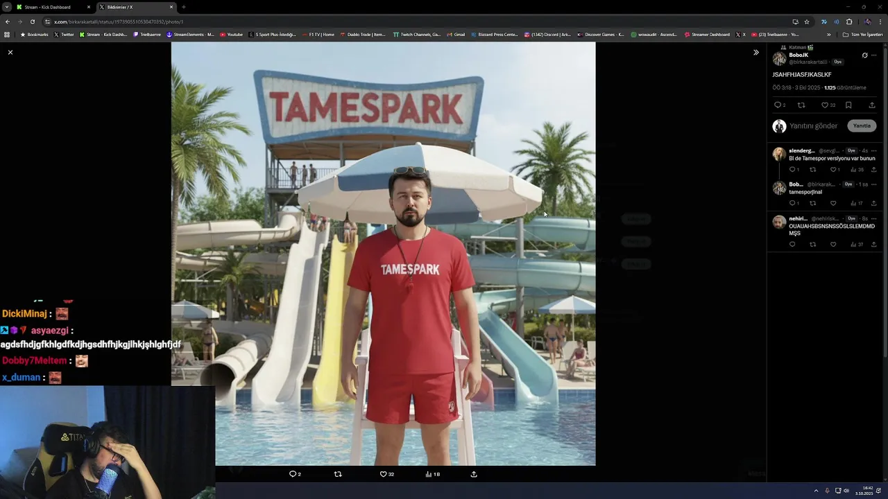Close the photo viewer with the X icon

[x=10, y=52]
